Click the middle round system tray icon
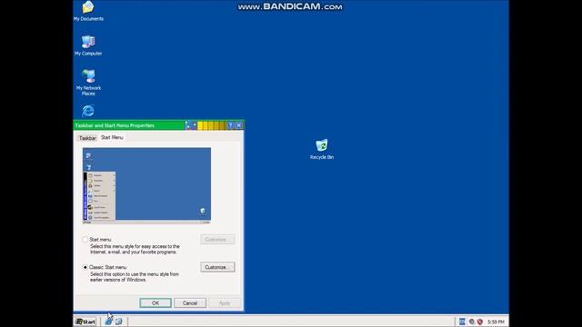 coord(471,322)
